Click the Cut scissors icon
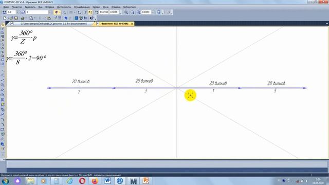This screenshot has height=185, width=329. [x=40, y=18]
